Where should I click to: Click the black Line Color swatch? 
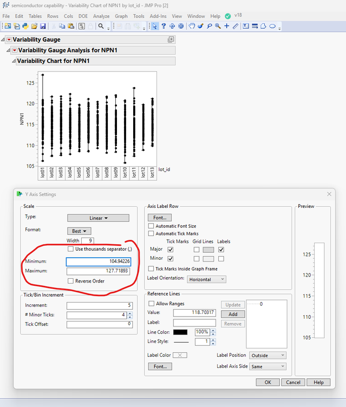pos(180,332)
